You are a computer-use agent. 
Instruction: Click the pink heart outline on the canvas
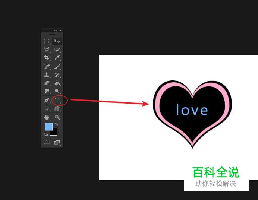[157, 105]
